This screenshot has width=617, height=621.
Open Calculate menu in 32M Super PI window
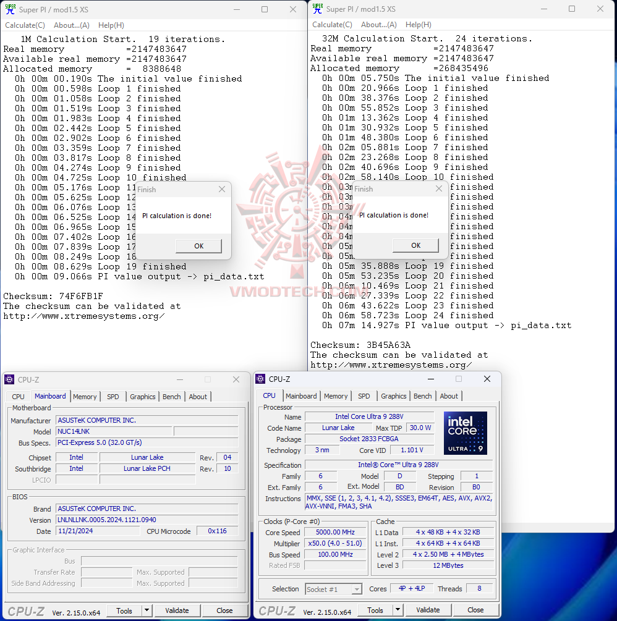tap(332, 25)
